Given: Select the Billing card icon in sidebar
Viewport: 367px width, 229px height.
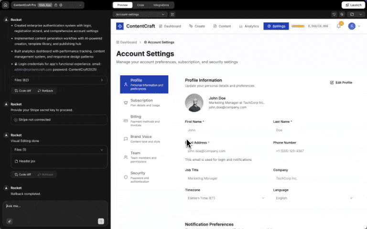Looking at the screenshot, I should coord(126,121).
